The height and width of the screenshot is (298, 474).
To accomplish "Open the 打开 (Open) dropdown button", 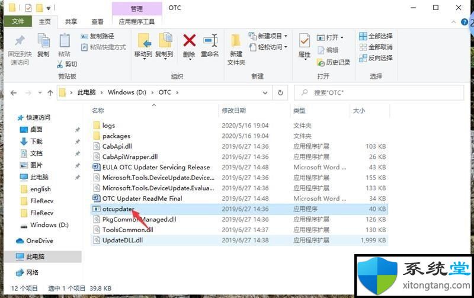I will pos(330,38).
